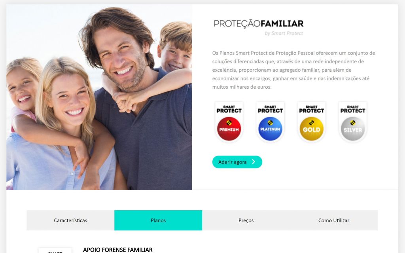This screenshot has height=253, width=405.
Task: Click the red Premium plan badge
Action: point(229,129)
